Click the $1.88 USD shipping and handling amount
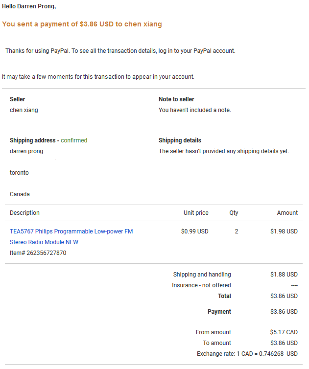Viewport: 309px width, 369px height. pos(284,275)
